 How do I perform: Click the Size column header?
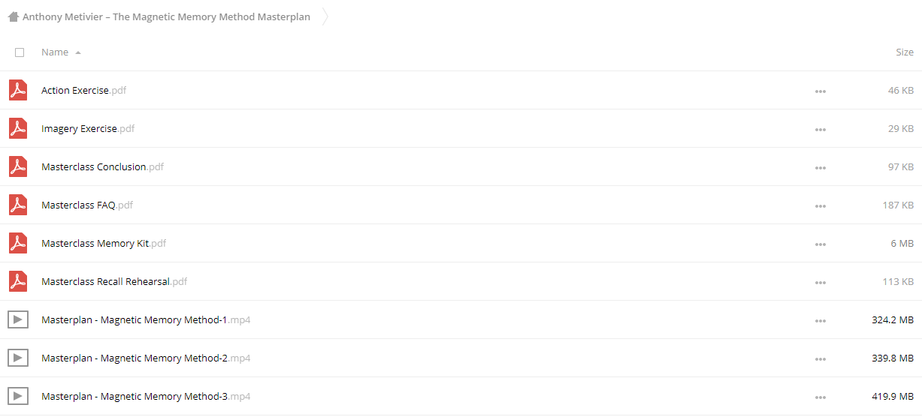(x=905, y=52)
